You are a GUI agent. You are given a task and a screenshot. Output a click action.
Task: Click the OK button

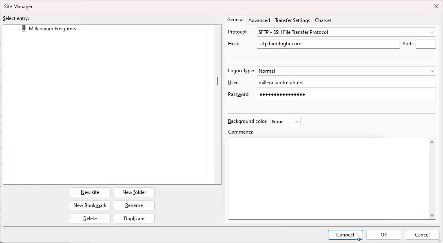[x=383, y=235]
